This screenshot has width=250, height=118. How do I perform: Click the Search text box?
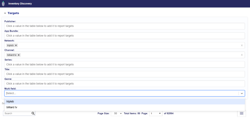[17, 113]
